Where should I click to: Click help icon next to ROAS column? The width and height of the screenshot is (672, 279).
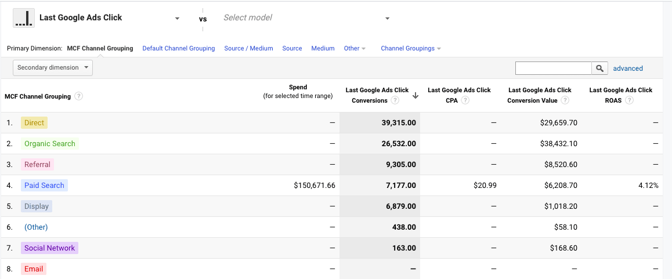point(629,100)
